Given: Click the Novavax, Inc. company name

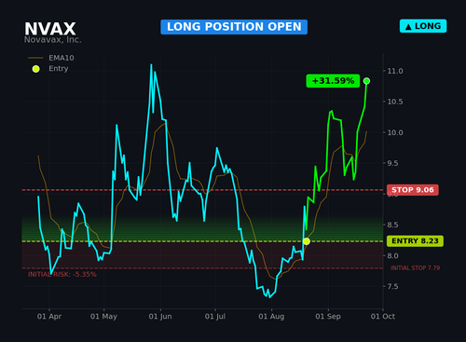Looking at the screenshot, I should [53, 40].
